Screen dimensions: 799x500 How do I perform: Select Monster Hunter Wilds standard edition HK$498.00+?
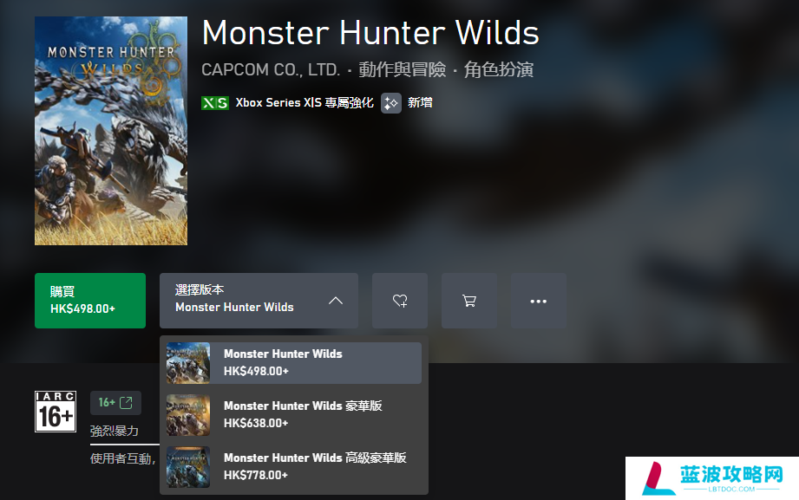coord(294,362)
